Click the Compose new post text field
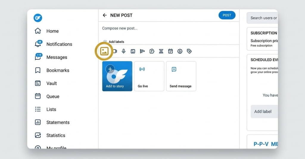305x159 pixels. pos(167,28)
